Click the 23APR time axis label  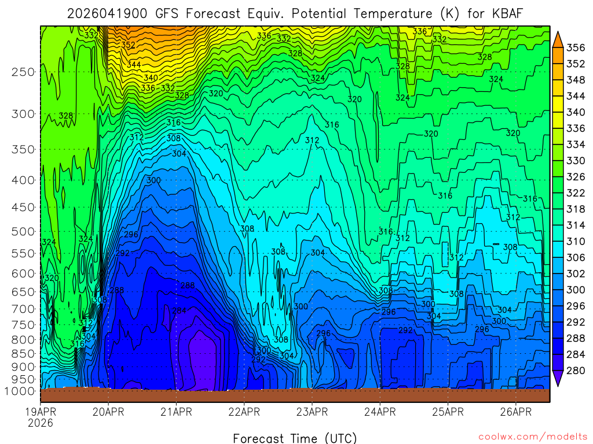(x=312, y=412)
